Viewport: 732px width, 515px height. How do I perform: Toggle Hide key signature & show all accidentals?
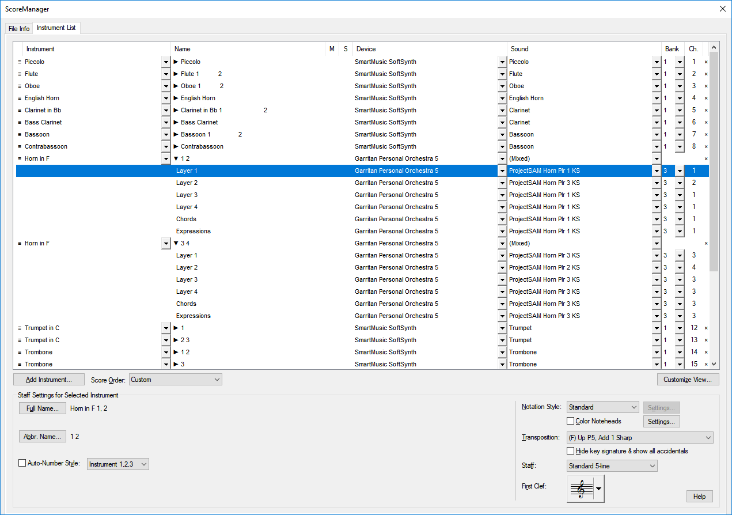point(571,451)
